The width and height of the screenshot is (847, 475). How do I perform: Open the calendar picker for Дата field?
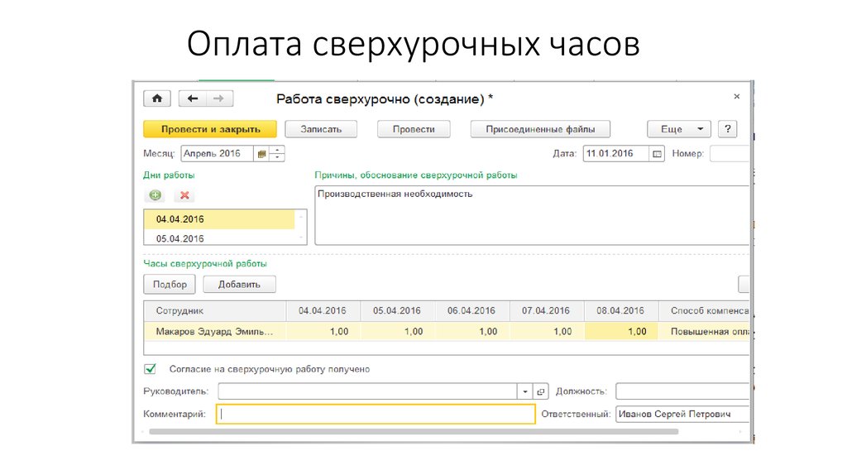658,154
